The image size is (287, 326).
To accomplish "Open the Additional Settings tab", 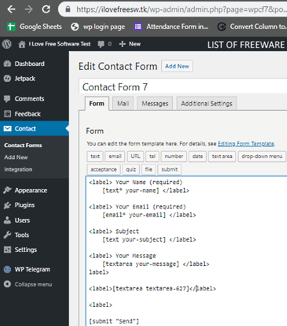I will coord(207,104).
